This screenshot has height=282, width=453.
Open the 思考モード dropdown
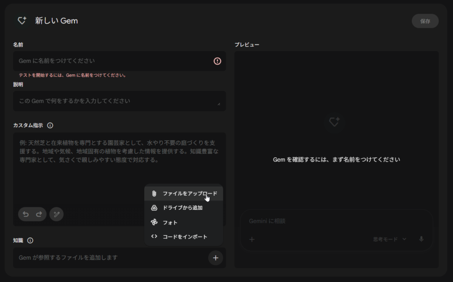tap(389, 239)
